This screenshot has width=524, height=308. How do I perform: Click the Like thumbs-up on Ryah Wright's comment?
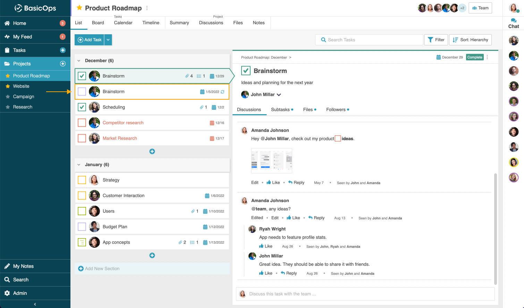pos(261,246)
